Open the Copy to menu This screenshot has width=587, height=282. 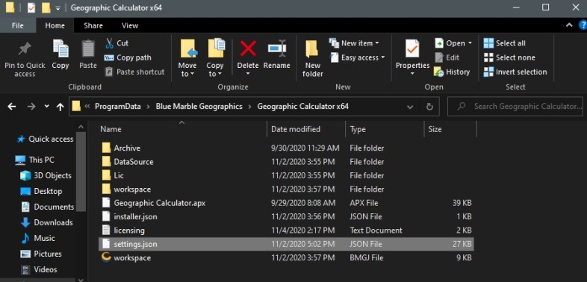215,58
